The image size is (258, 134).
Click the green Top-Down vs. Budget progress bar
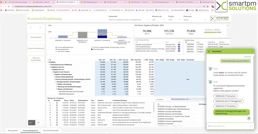pyautogui.click(x=210, y=32)
